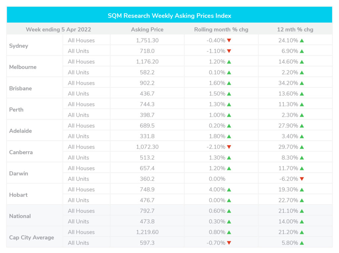The image size is (339, 253).
Task: Click the 12 month change value 8.30%
Action: (x=290, y=157)
